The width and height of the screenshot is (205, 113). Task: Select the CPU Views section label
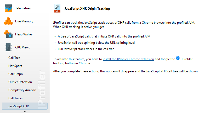(22, 47)
